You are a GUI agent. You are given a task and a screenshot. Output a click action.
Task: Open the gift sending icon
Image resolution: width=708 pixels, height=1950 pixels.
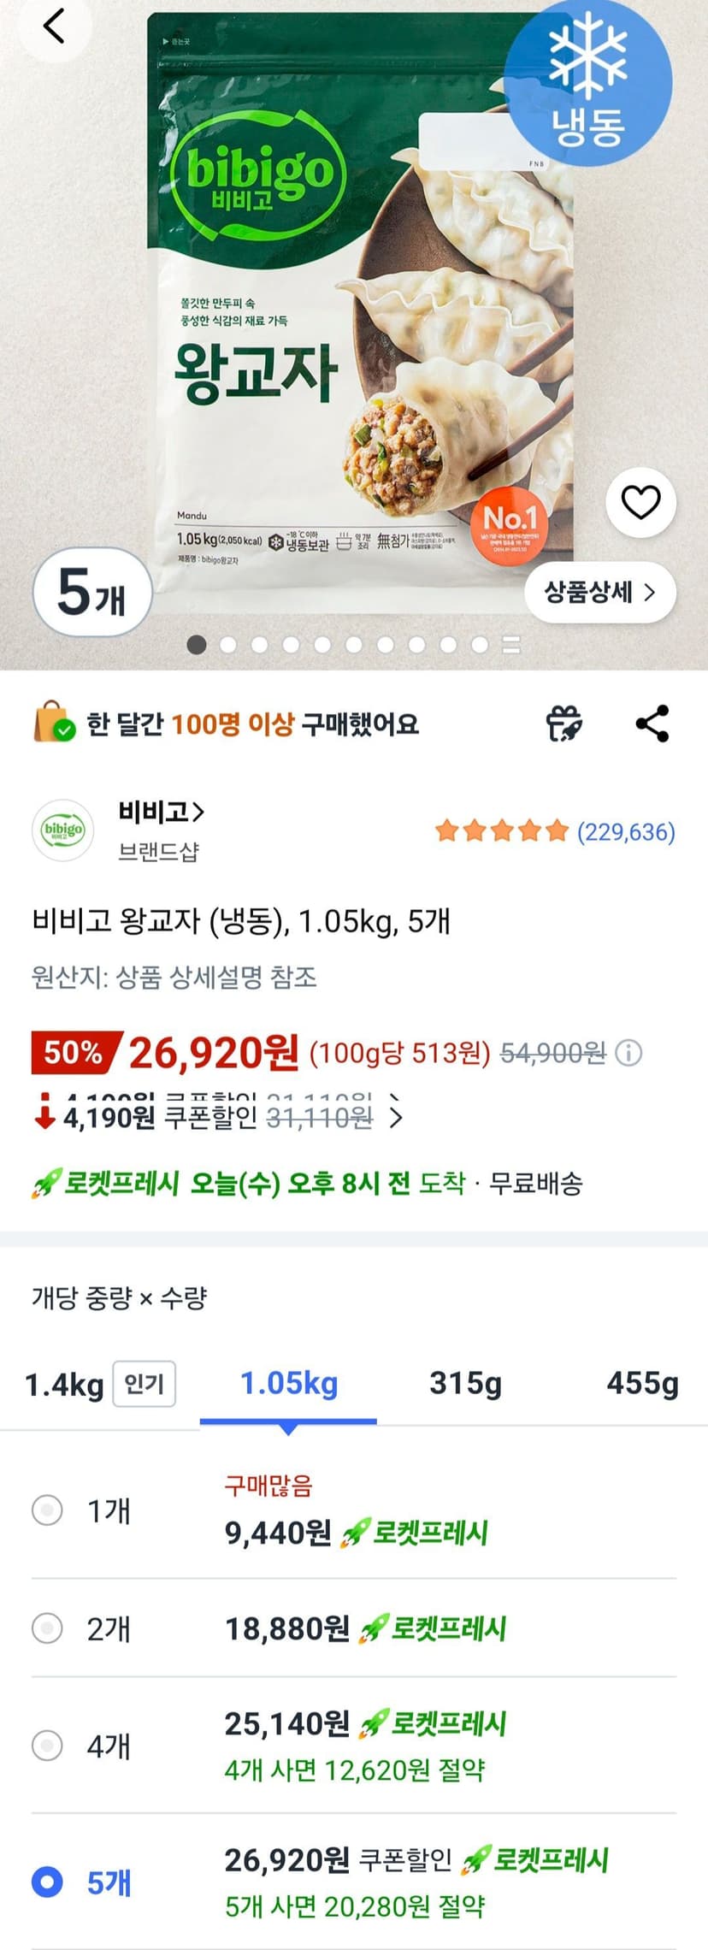coord(564,724)
